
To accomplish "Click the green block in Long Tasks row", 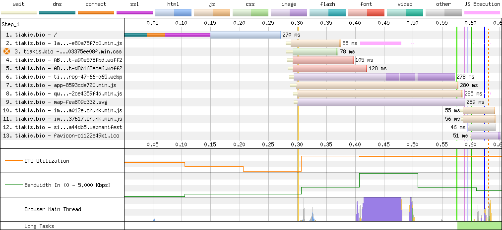I will tap(479, 226).
